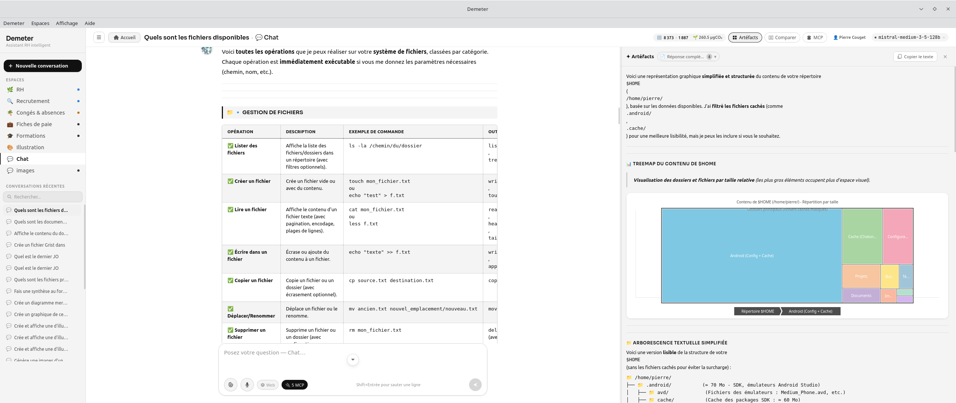Click the folder icon beside GESTION DE FICHIERS

(230, 112)
